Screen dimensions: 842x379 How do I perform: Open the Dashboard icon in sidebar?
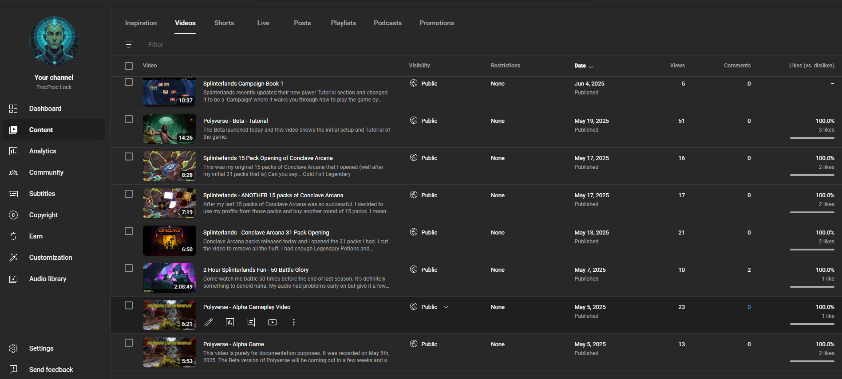[x=13, y=109]
